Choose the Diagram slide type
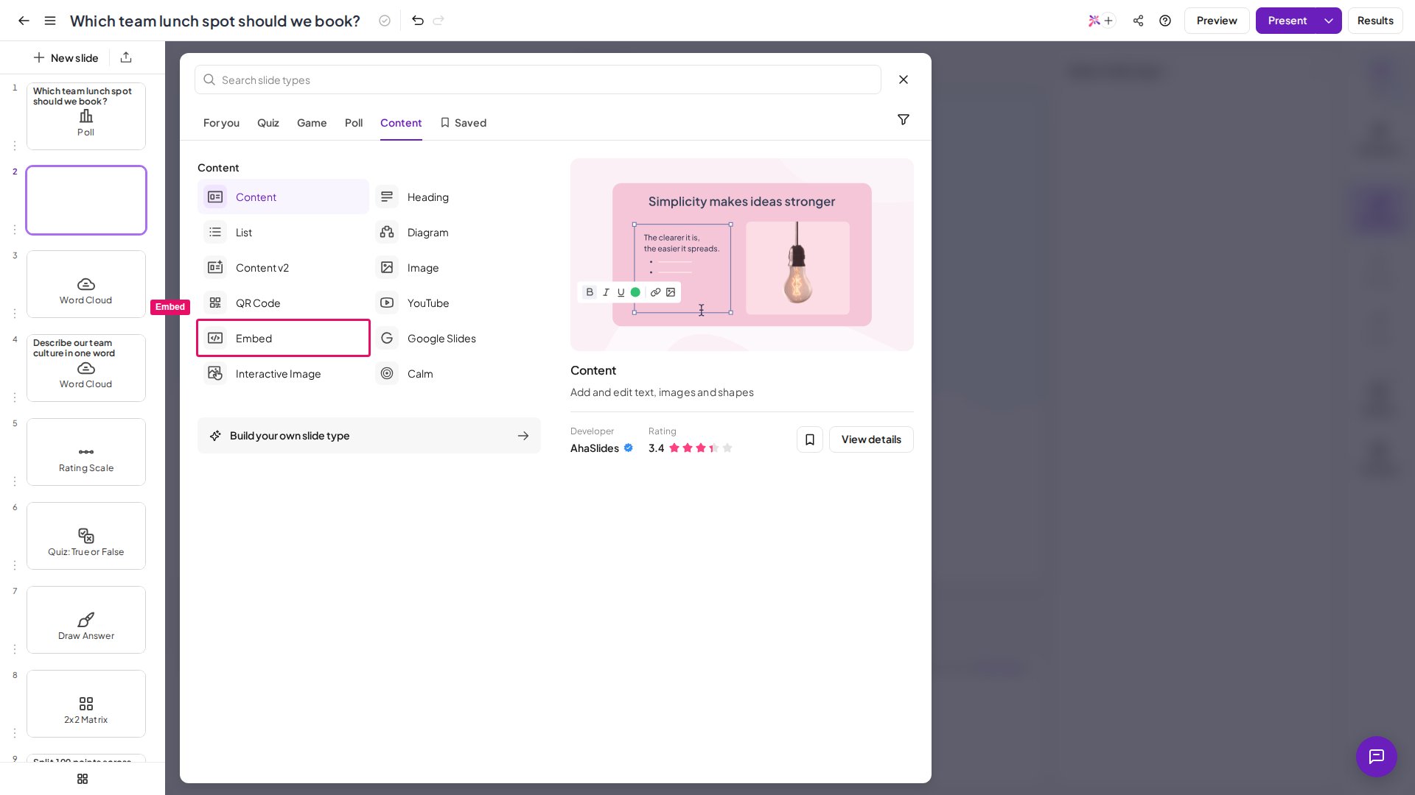1415x795 pixels. point(455,233)
